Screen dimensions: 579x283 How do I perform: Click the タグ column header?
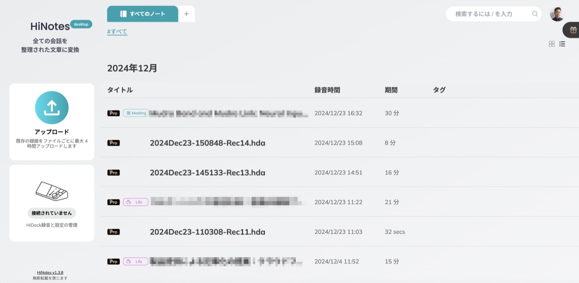point(439,90)
